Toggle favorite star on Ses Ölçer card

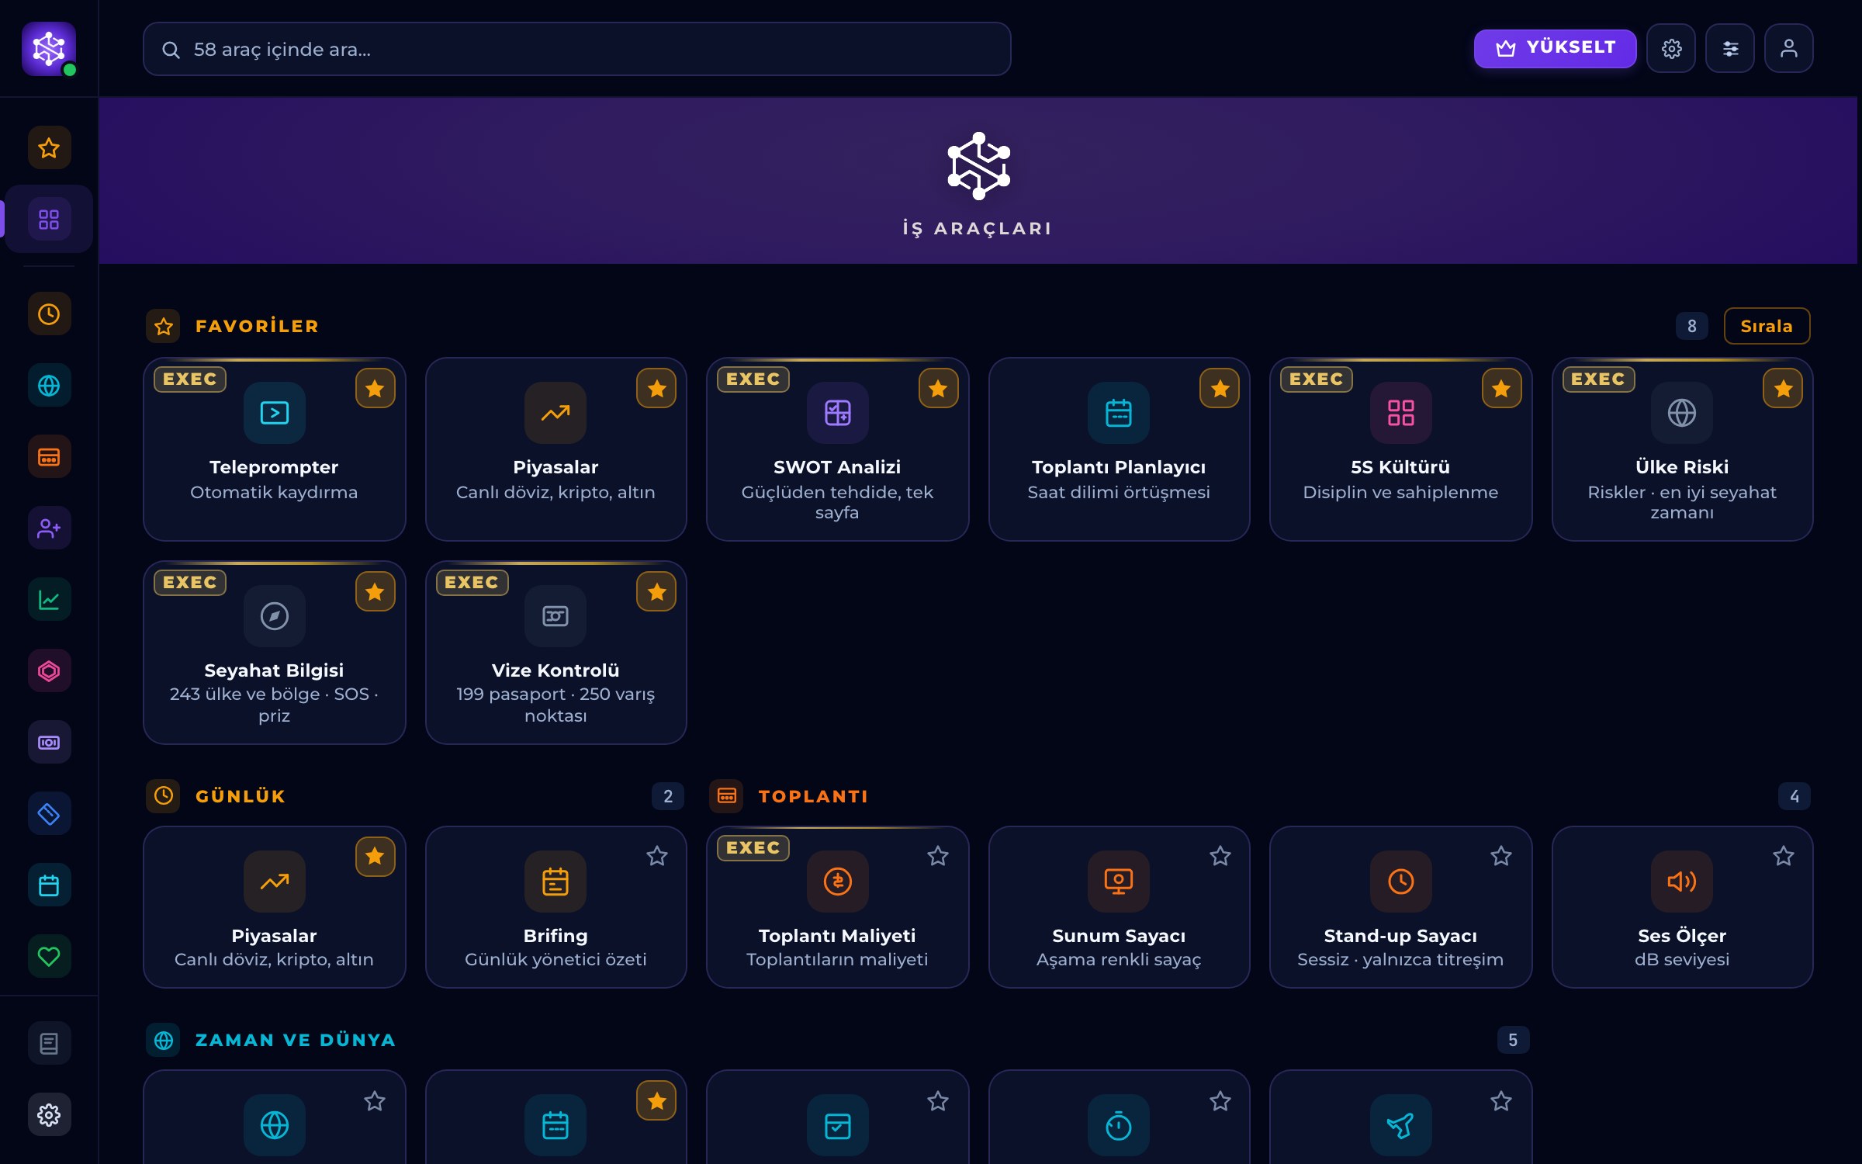1784,857
